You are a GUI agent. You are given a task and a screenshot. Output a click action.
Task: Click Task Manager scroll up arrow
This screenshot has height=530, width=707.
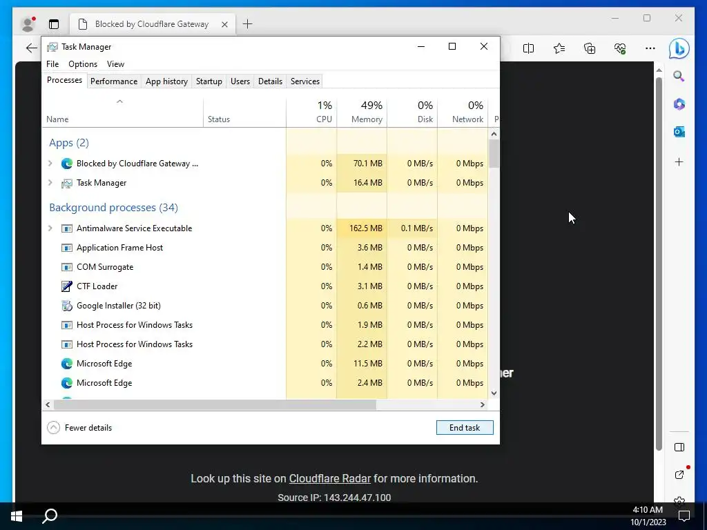click(494, 134)
